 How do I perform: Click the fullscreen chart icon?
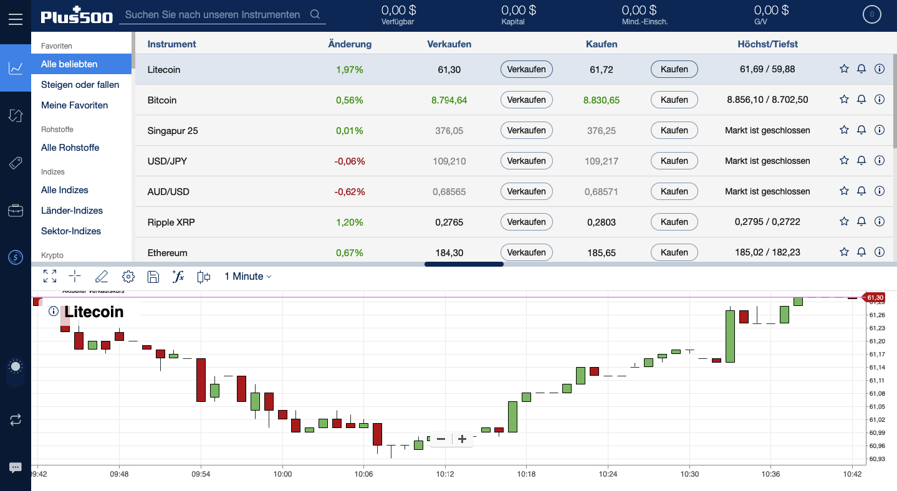click(x=50, y=277)
